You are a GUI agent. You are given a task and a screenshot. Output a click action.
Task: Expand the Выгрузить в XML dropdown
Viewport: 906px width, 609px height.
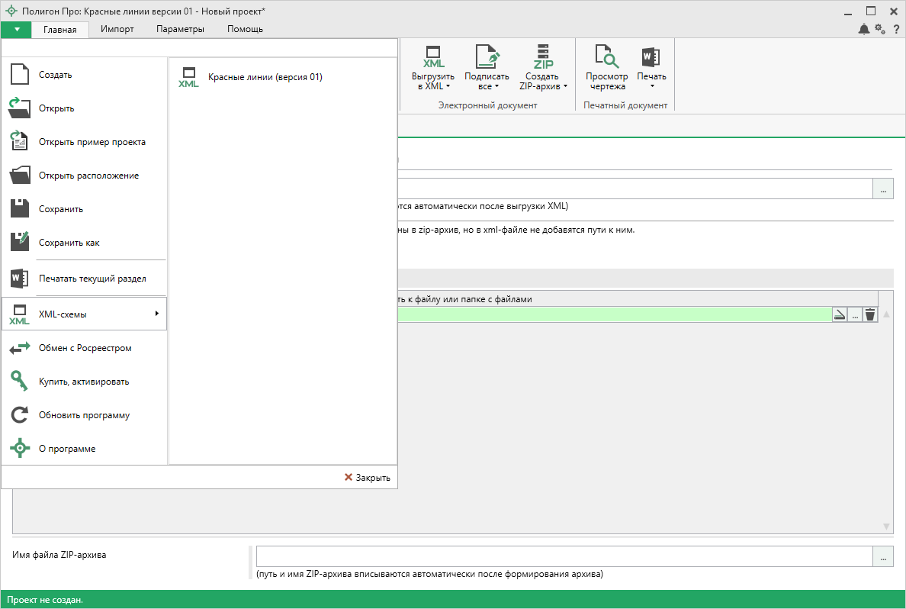[433, 86]
